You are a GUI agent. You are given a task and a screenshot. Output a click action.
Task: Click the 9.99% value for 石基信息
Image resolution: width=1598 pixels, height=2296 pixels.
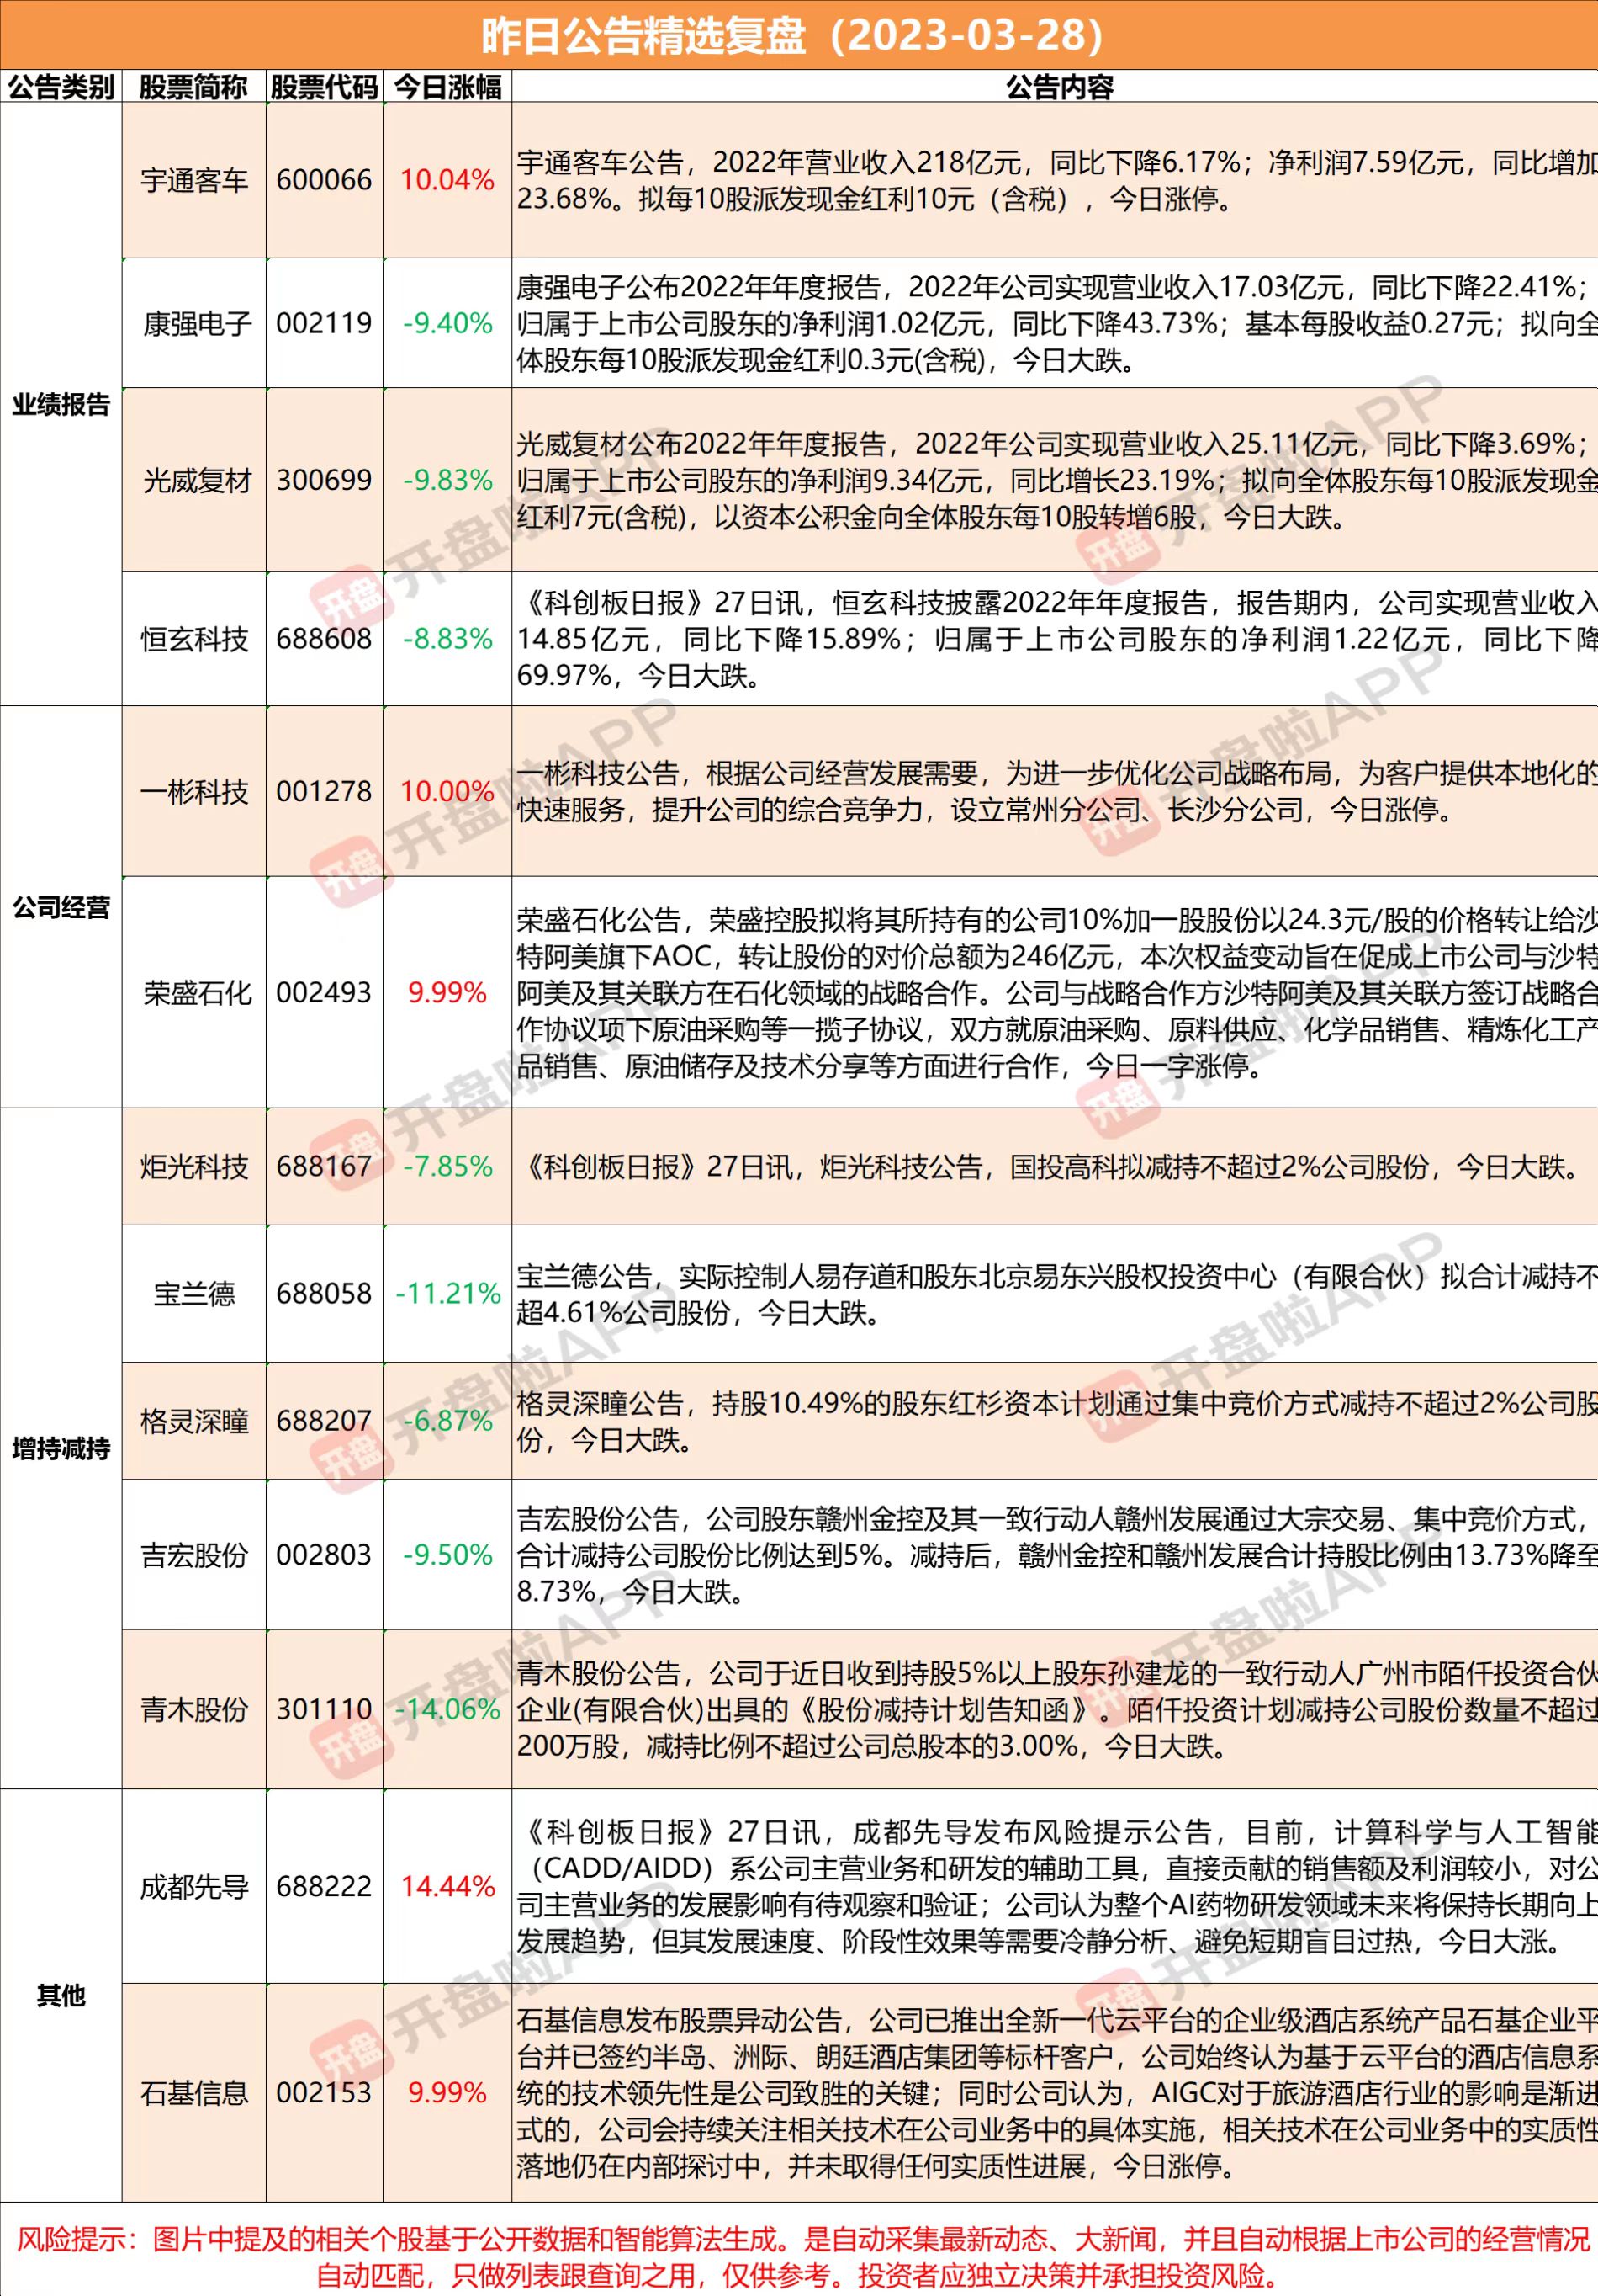447,2092
